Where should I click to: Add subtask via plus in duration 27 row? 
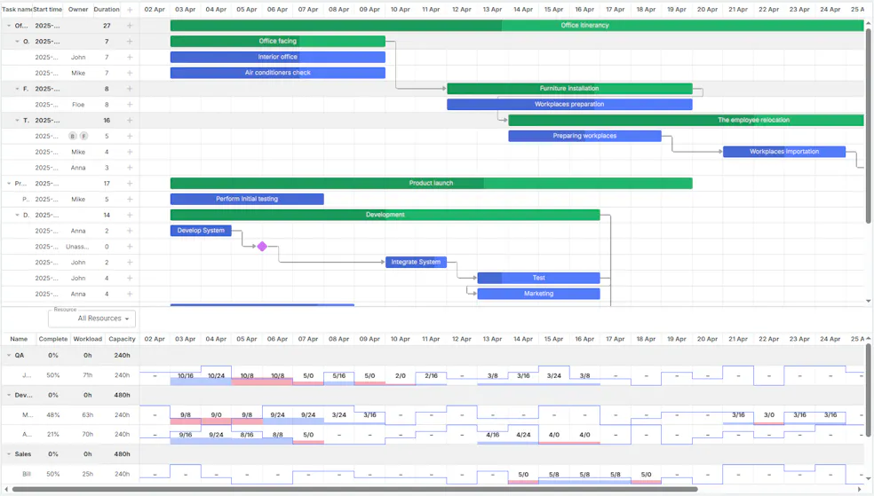130,26
